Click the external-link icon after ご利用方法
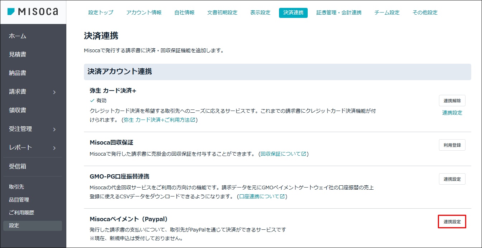 click(193, 120)
